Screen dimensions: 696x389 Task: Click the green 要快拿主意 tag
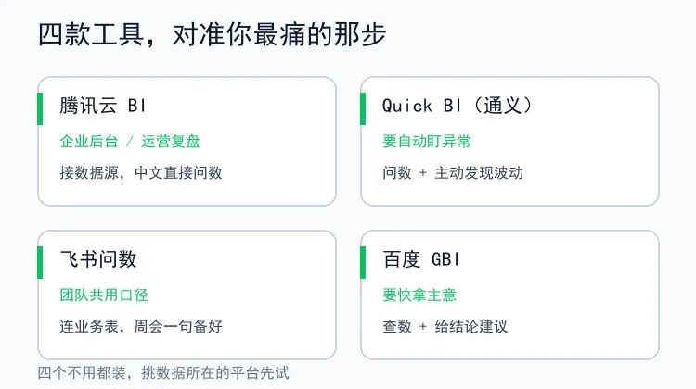tap(419, 295)
